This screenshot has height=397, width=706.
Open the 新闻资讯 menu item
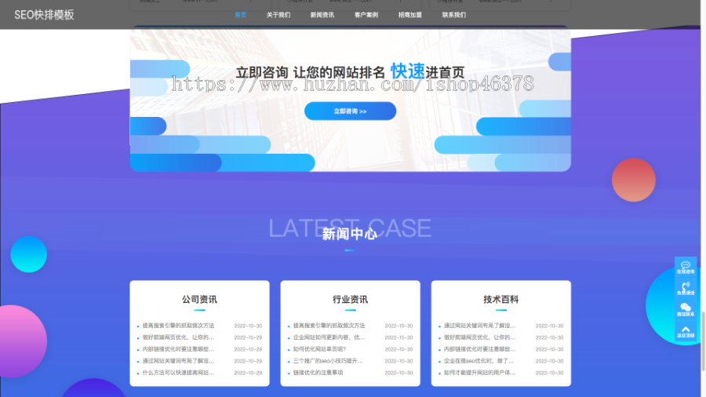click(x=322, y=15)
